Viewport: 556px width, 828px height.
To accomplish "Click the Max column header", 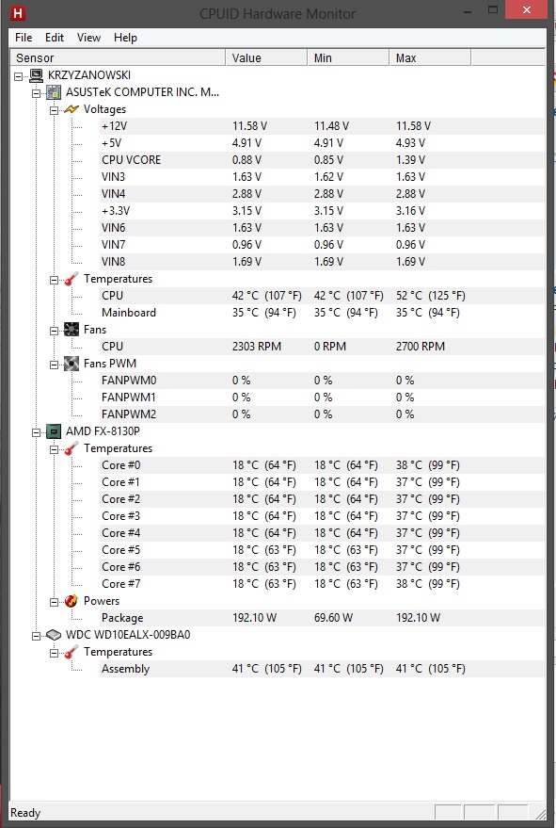I will (x=430, y=58).
